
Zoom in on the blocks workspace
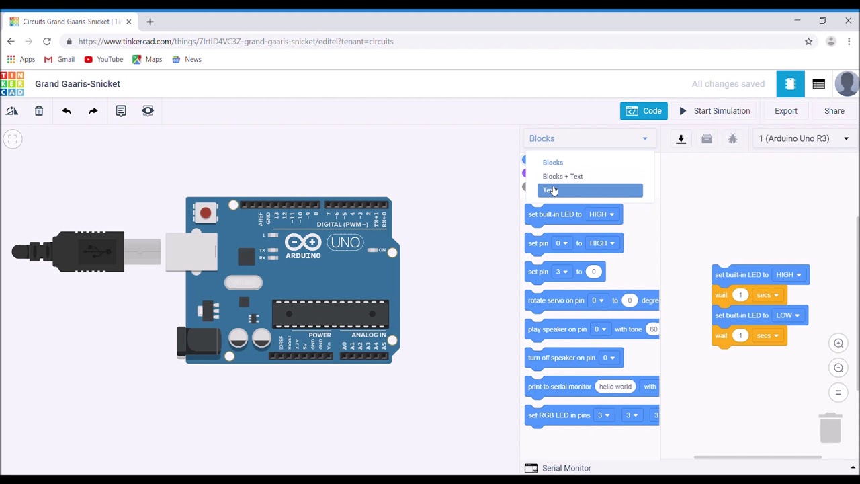click(x=838, y=344)
